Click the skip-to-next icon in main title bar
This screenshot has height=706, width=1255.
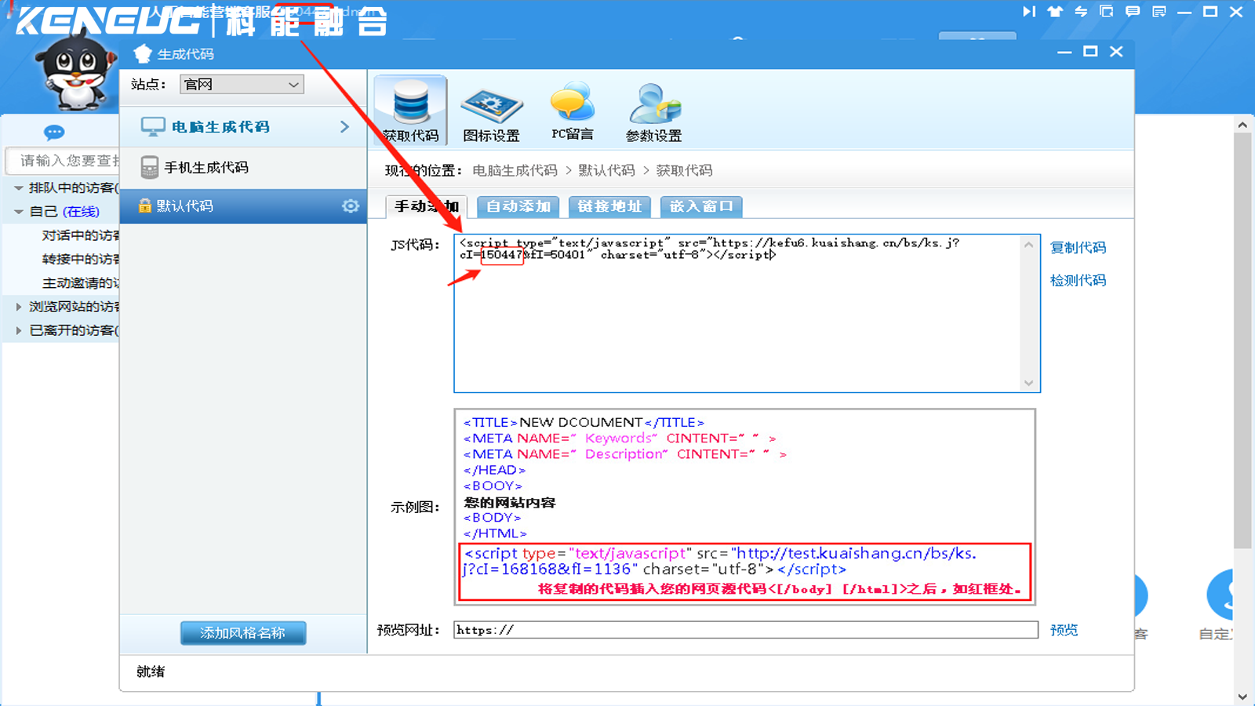(1029, 12)
